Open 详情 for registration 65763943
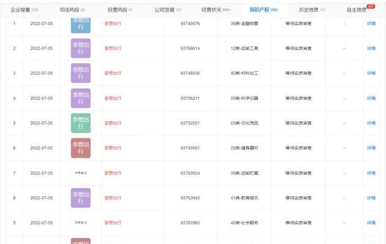The width and height of the screenshot is (386, 244). [x=371, y=198]
